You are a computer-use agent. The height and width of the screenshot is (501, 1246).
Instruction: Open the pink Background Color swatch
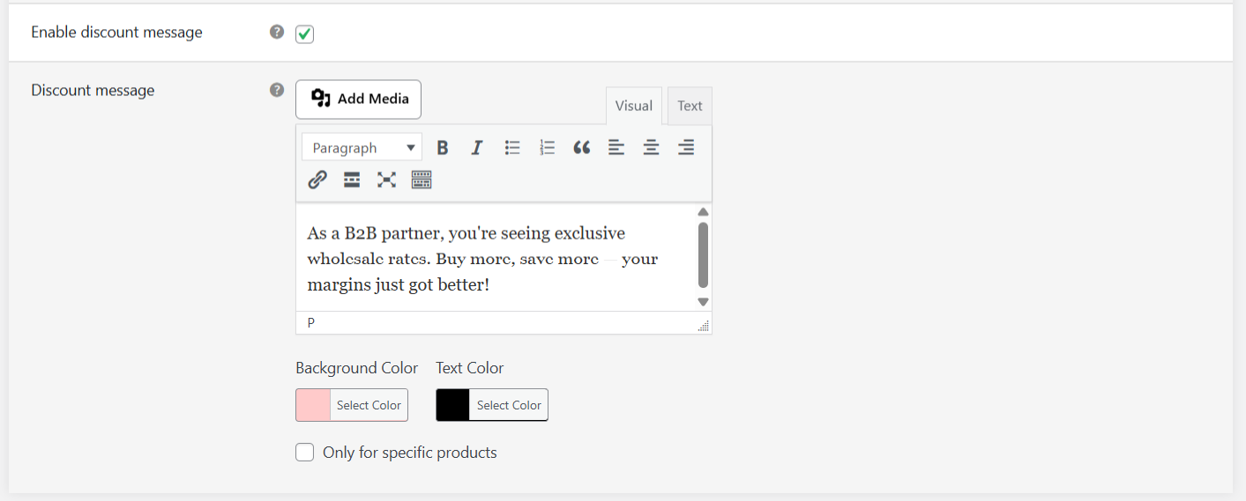313,405
